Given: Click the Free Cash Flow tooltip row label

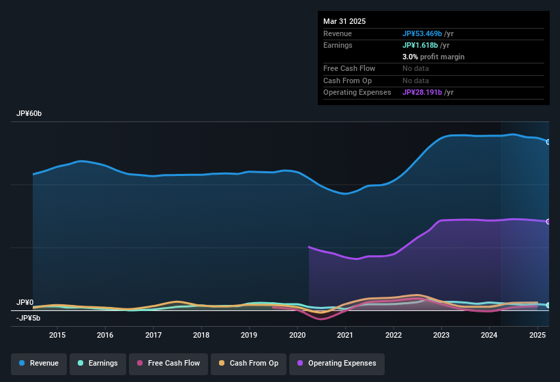Looking at the screenshot, I should [349, 68].
